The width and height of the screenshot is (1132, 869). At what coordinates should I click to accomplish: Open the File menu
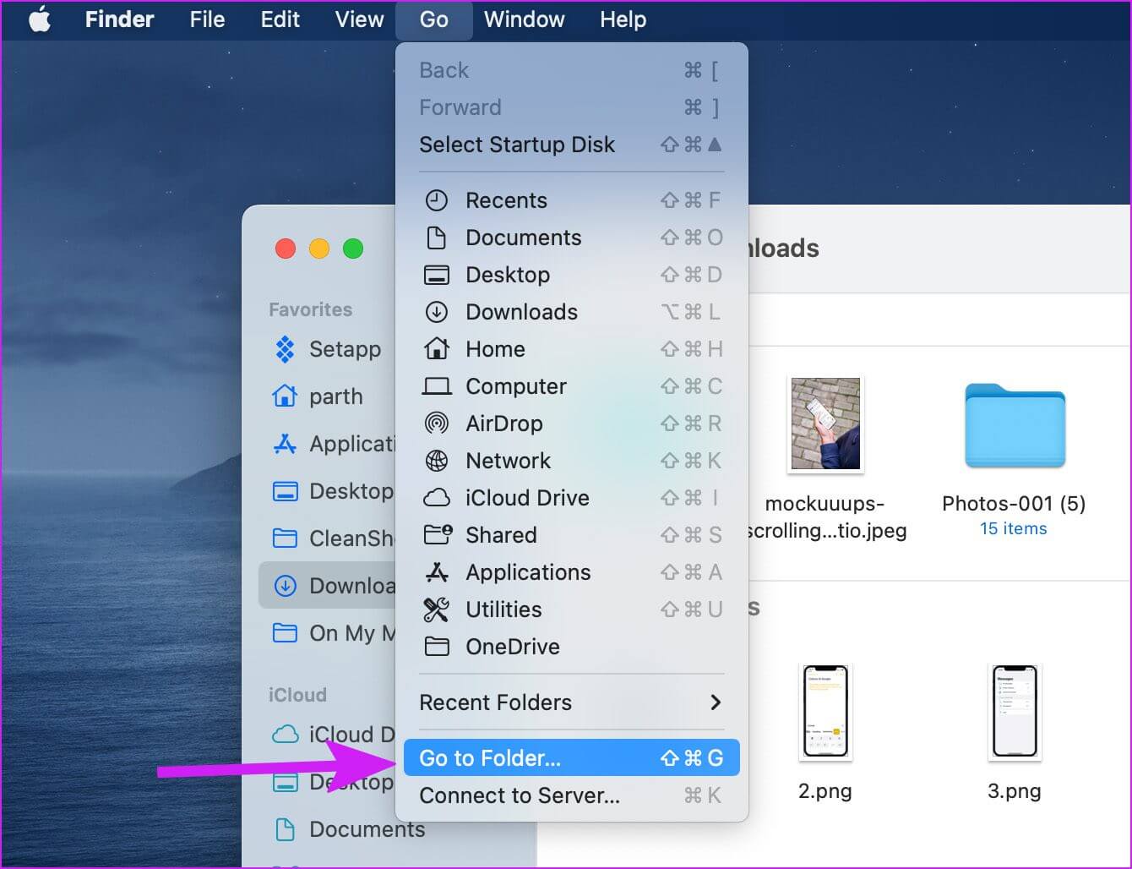click(x=207, y=19)
